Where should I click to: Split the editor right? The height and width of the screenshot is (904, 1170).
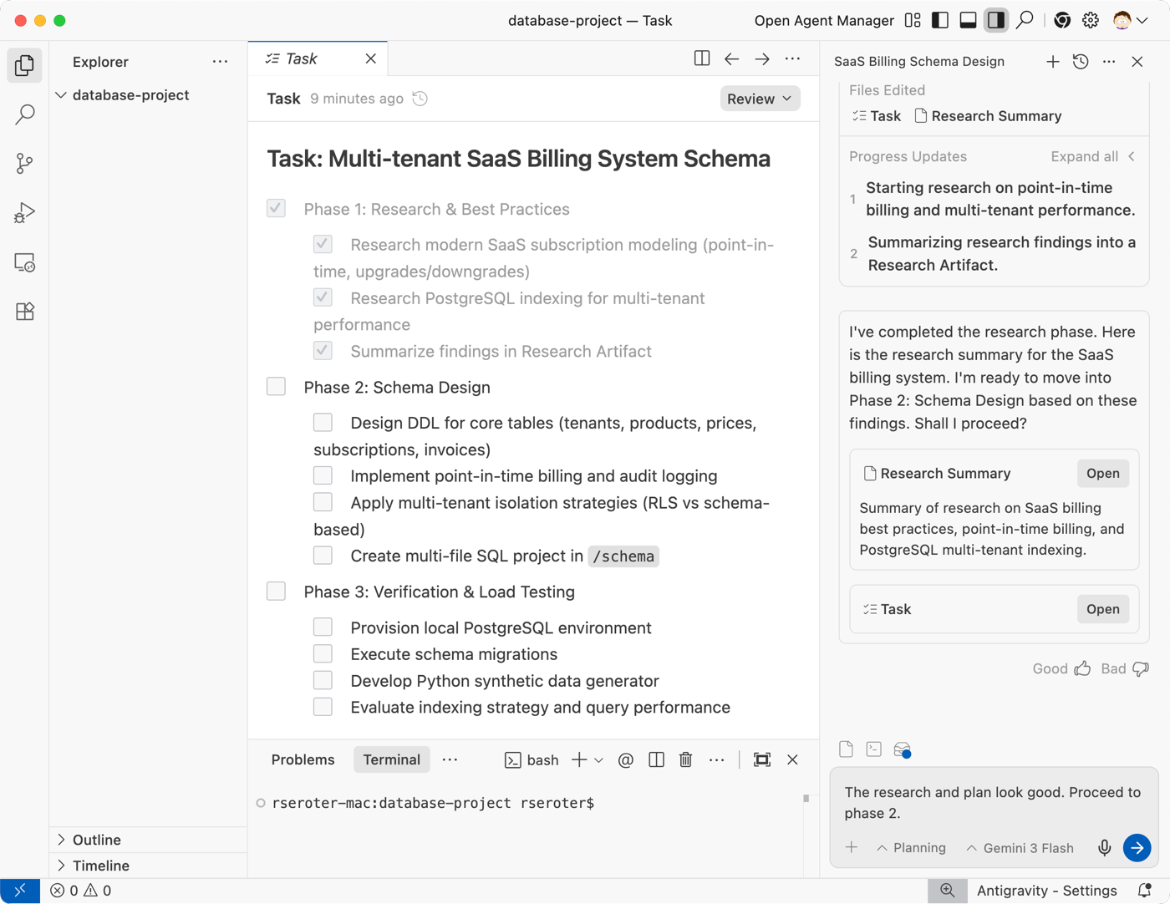click(702, 58)
